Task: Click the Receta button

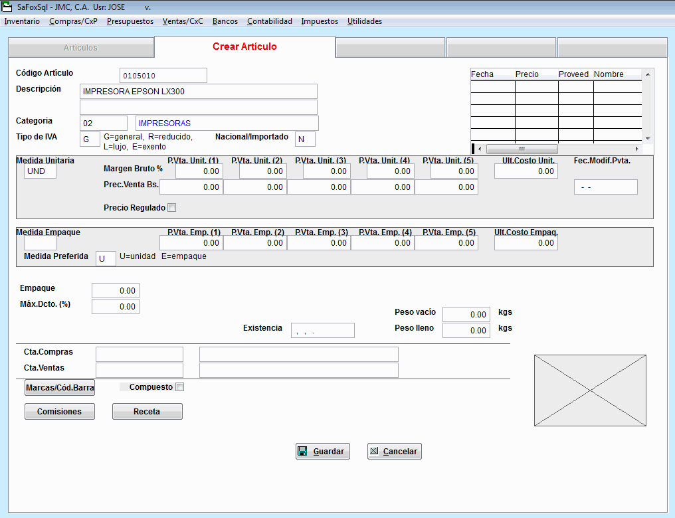Action: (x=147, y=412)
